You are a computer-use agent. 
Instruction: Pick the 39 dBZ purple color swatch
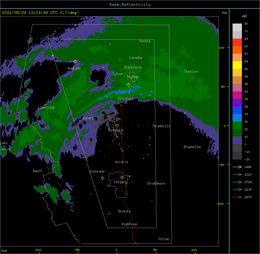[237, 103]
